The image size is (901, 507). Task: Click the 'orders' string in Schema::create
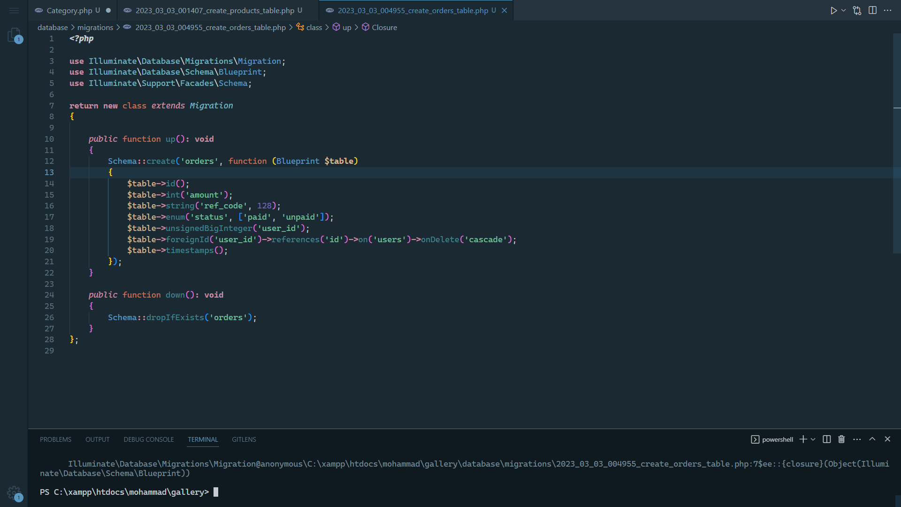(x=199, y=161)
